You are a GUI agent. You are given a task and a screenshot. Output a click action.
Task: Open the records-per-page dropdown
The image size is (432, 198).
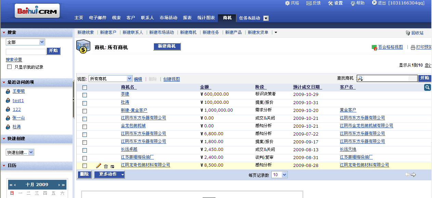point(279,175)
